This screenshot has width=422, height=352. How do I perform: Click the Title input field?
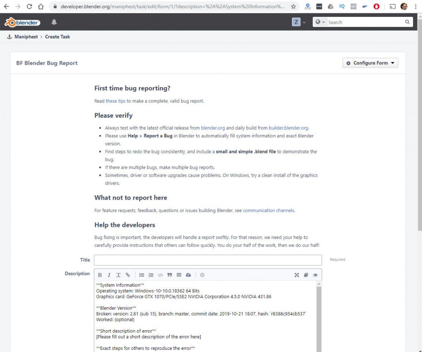coord(208,260)
